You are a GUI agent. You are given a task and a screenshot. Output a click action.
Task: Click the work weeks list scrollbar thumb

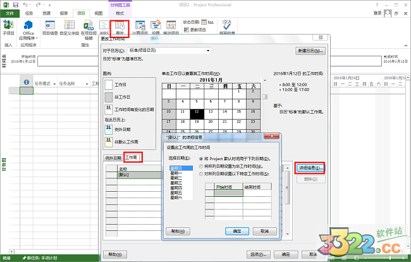click(288, 187)
